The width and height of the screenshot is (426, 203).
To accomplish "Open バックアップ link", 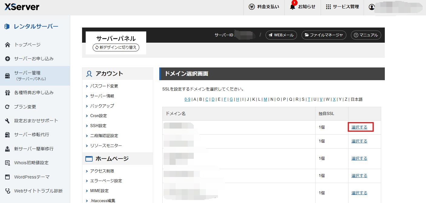I will pyautogui.click(x=102, y=106).
